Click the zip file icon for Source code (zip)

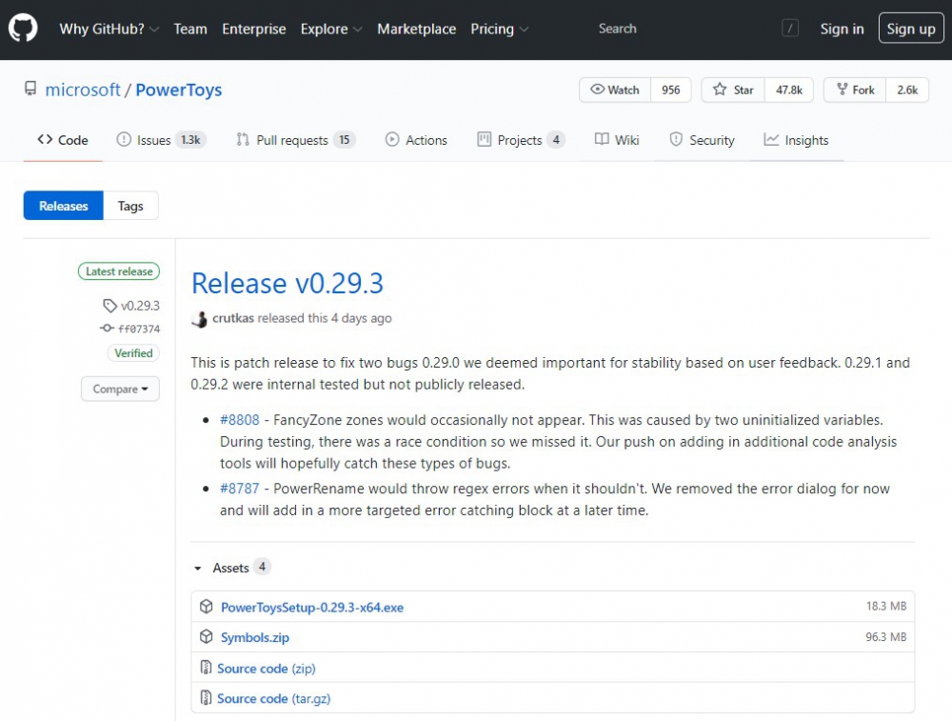[206, 668]
